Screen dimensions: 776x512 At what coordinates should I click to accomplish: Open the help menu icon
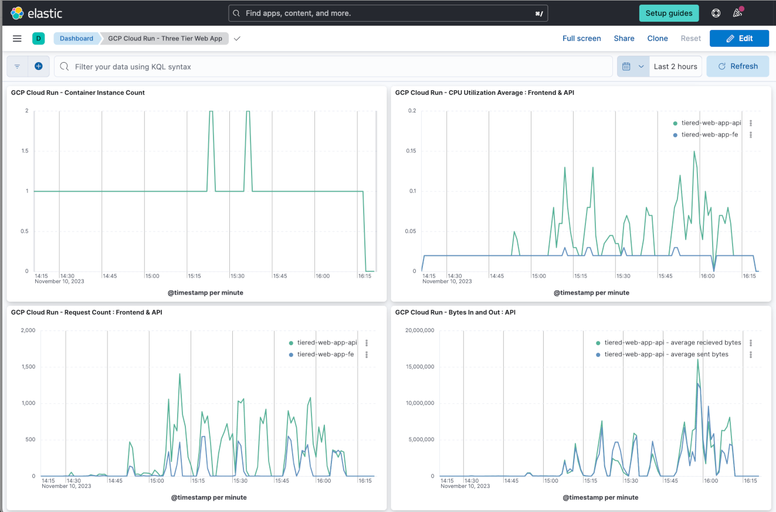716,13
